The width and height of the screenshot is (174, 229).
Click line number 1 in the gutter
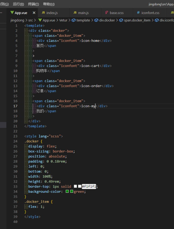(16, 26)
